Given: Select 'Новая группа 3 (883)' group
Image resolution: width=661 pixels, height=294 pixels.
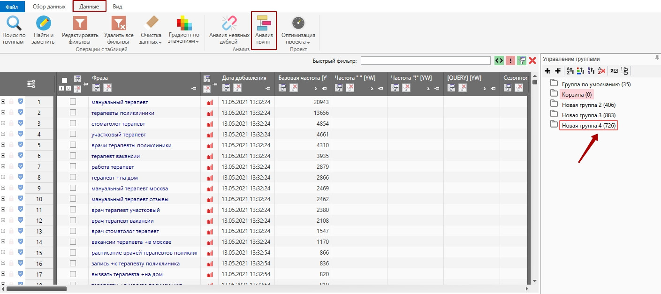Looking at the screenshot, I should (x=588, y=115).
